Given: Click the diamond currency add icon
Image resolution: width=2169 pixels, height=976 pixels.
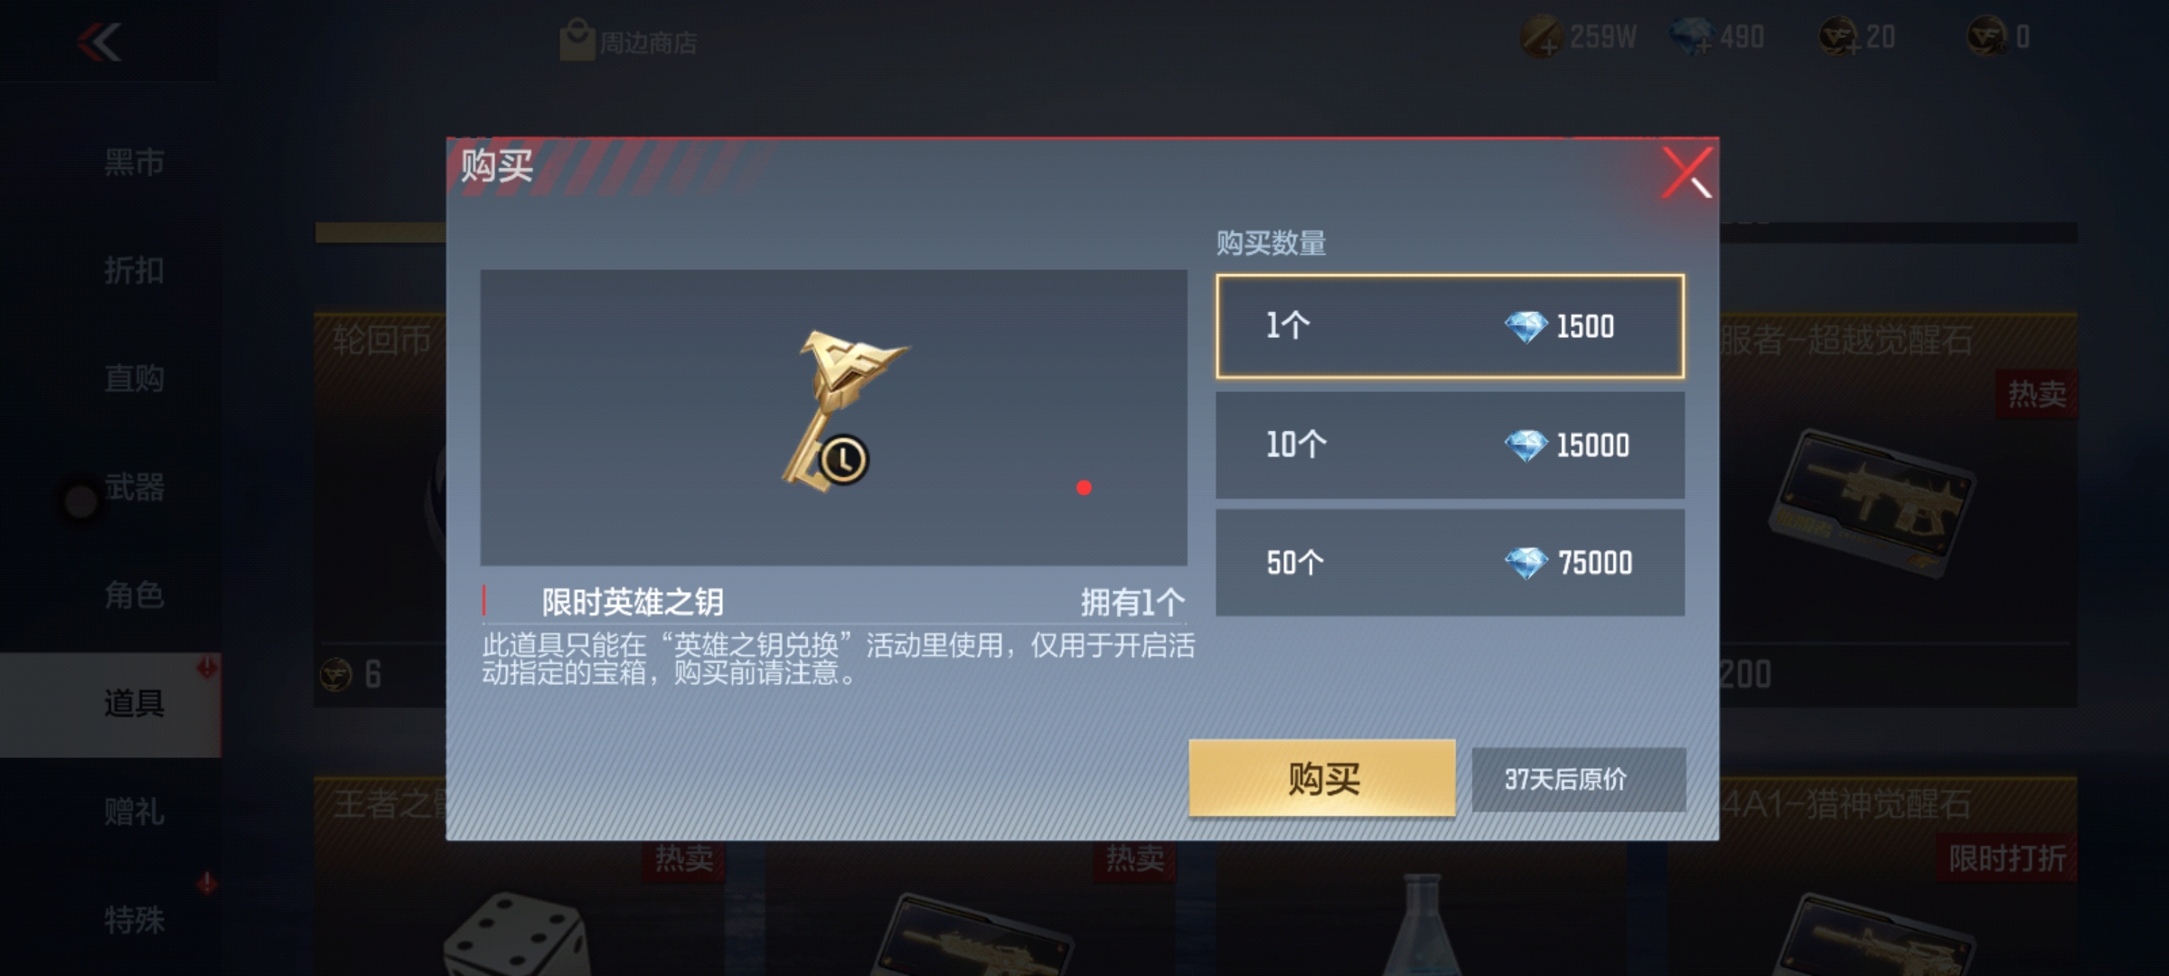Looking at the screenshot, I should [x=1690, y=38].
